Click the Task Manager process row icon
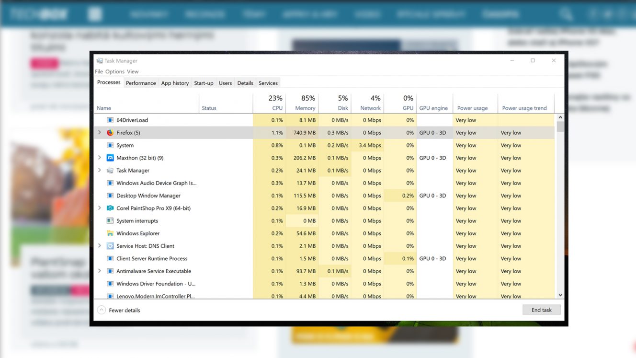The width and height of the screenshot is (636, 358). (110, 171)
